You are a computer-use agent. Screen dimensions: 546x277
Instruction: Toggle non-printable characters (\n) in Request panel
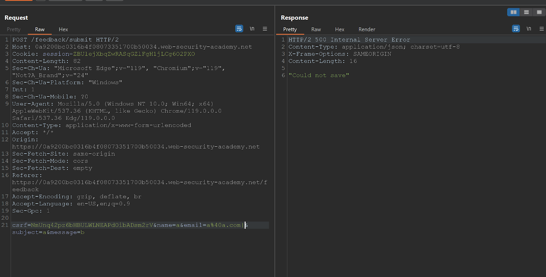252,29
